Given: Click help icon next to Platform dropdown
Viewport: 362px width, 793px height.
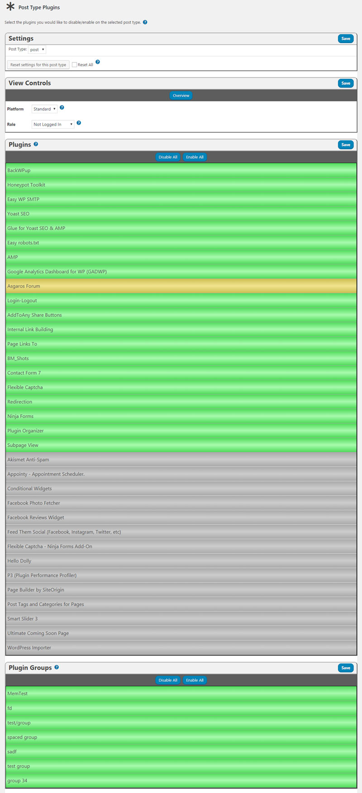Looking at the screenshot, I should tap(62, 108).
